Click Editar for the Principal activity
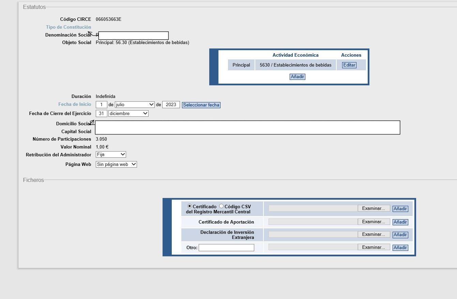Viewport: 457px width, 299px height. pyautogui.click(x=349, y=65)
